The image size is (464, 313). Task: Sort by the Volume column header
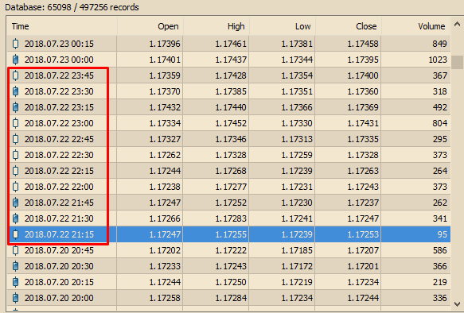tap(416, 26)
